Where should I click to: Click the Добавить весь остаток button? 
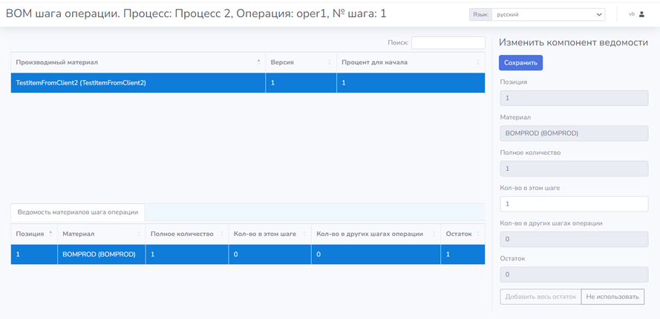(x=540, y=297)
